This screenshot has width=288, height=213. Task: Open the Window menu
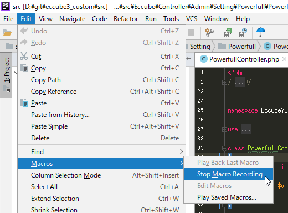217,19
